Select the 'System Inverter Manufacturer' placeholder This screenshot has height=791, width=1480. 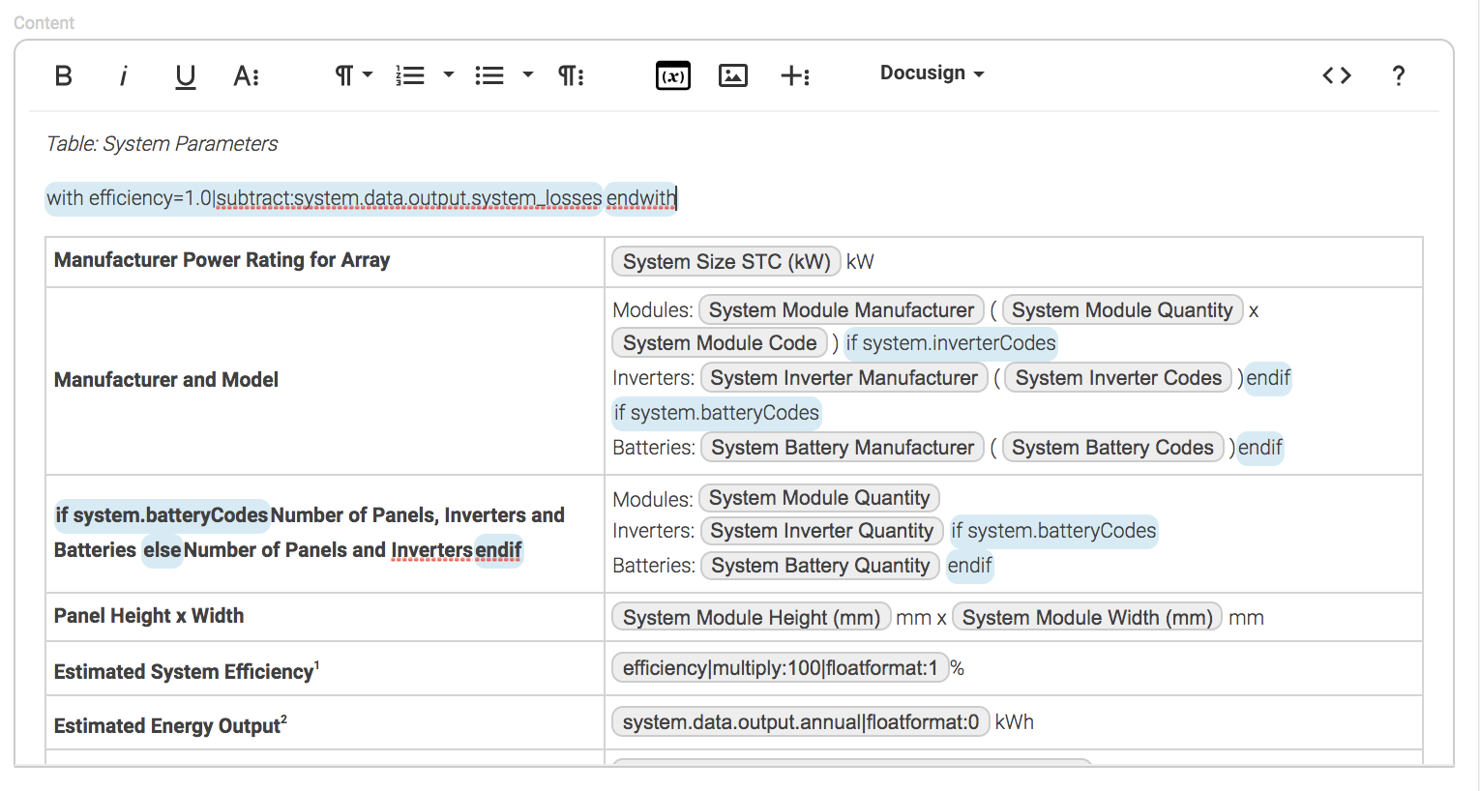(844, 378)
